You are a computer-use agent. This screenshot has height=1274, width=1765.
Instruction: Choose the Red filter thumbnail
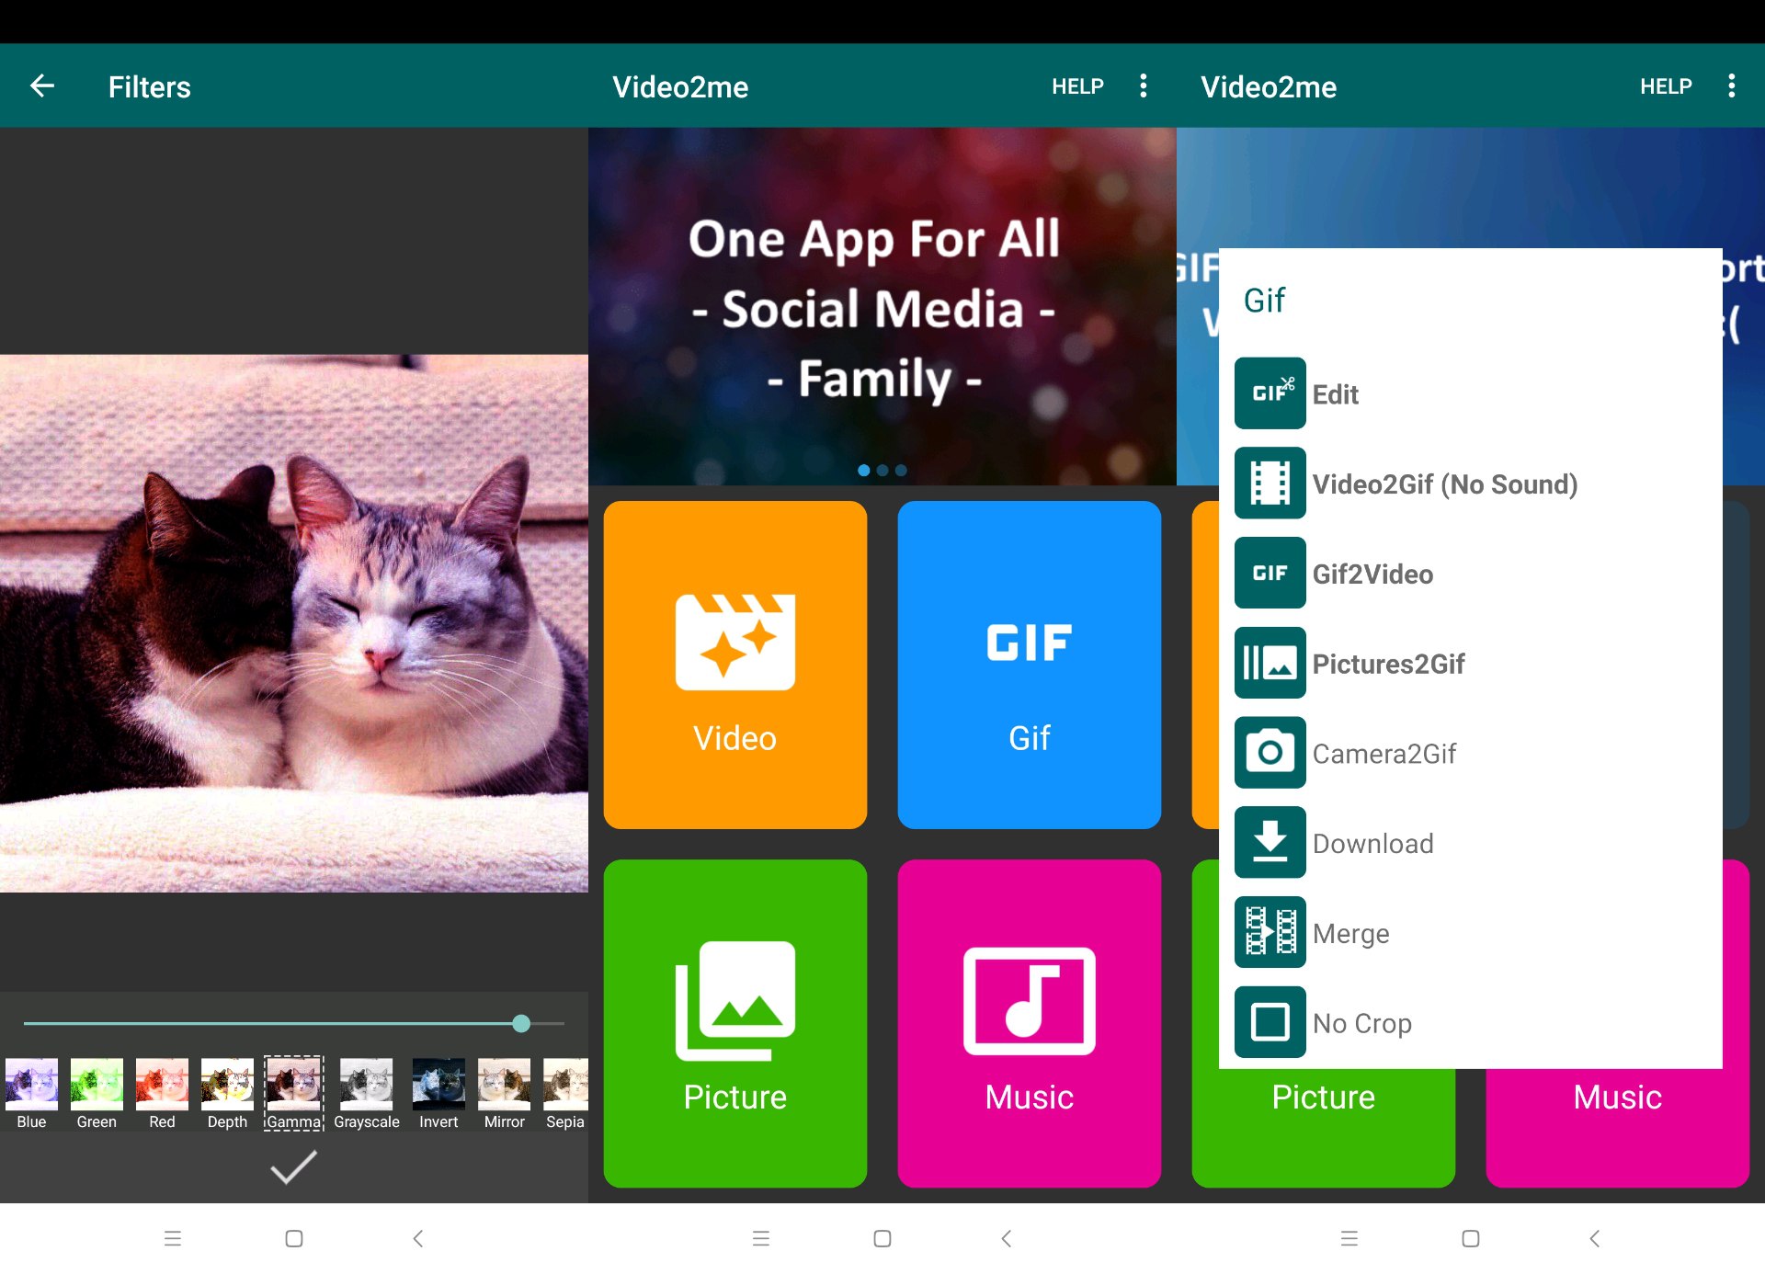click(162, 1093)
